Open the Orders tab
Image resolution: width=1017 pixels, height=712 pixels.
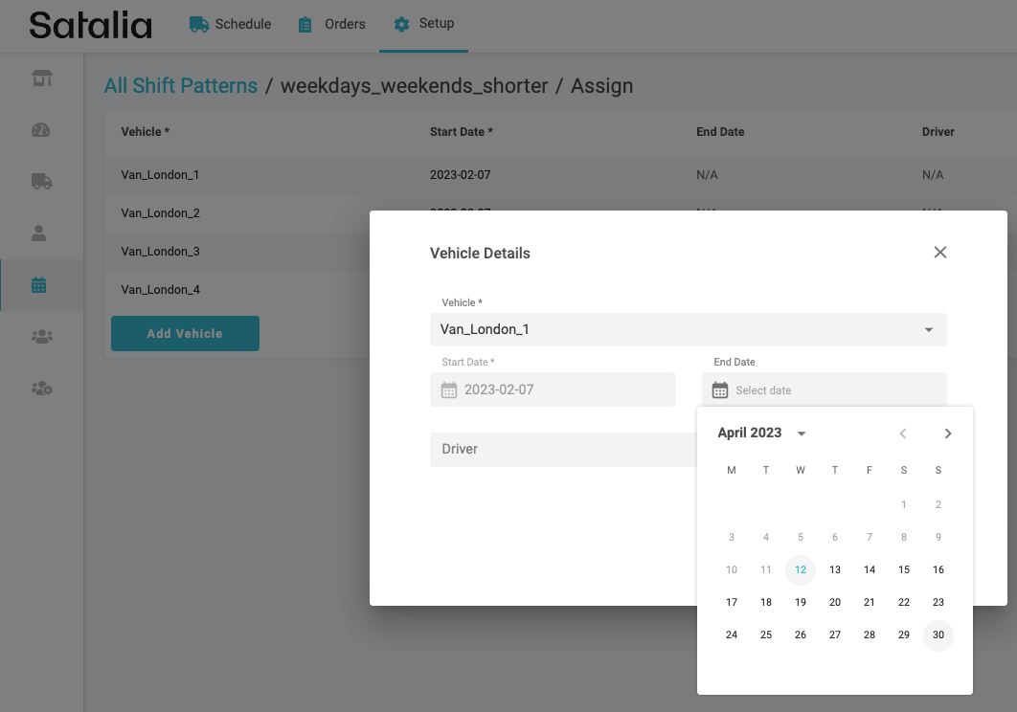[x=331, y=24]
